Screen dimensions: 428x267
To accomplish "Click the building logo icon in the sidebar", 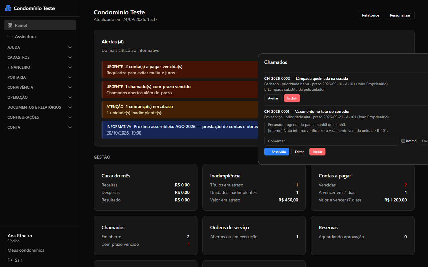I will pyautogui.click(x=8, y=8).
